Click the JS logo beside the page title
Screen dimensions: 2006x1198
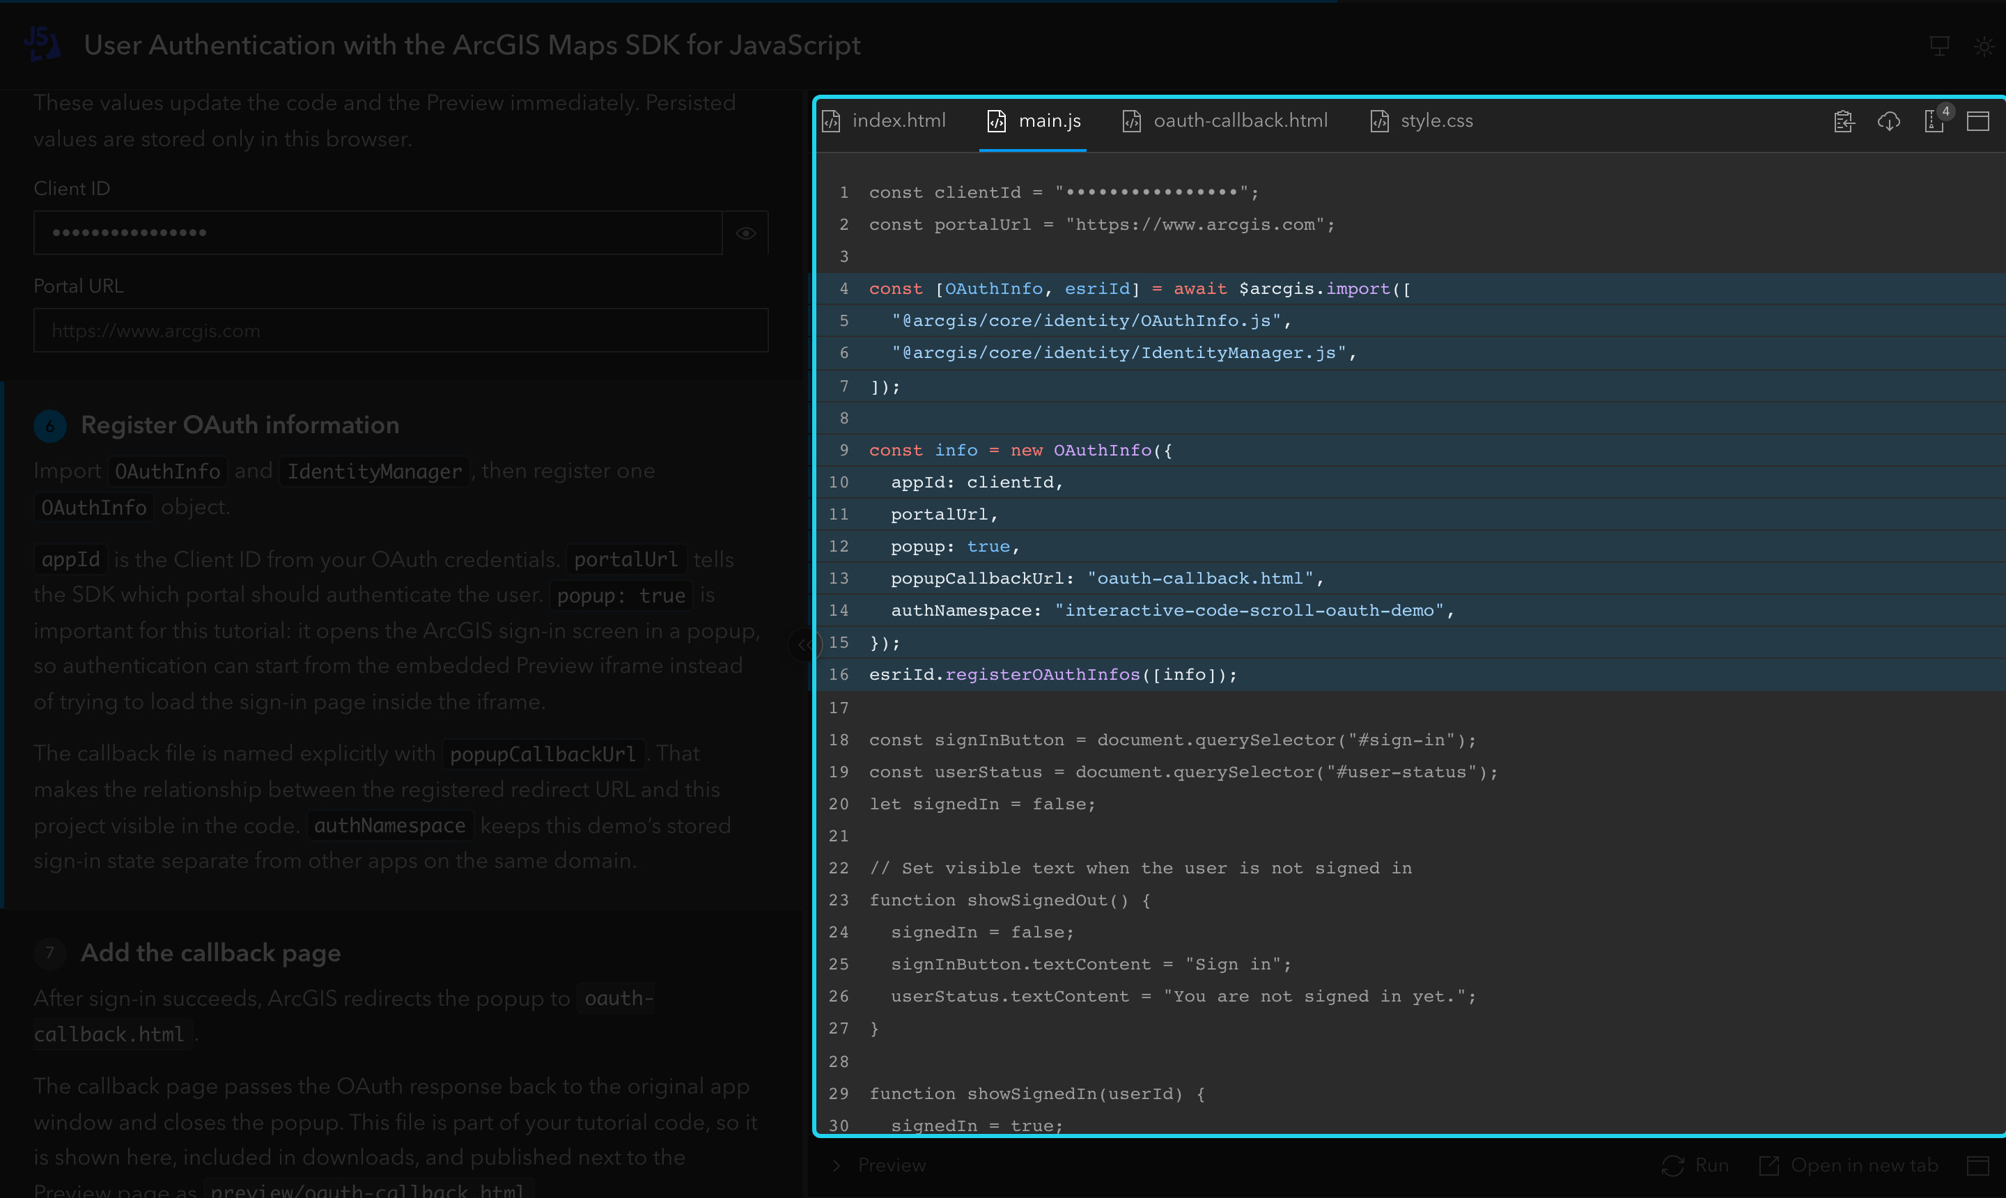pyautogui.click(x=42, y=44)
